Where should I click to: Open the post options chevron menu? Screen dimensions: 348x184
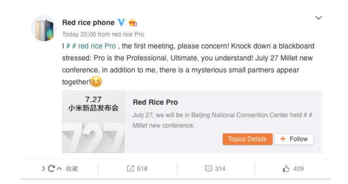pos(318,18)
